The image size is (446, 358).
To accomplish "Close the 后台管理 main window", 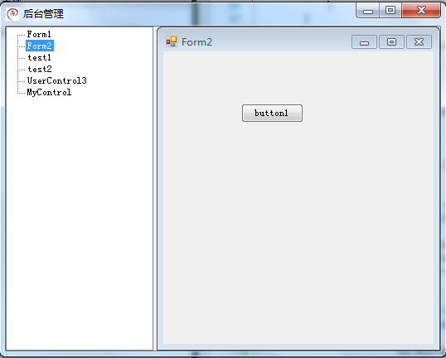I will point(421,11).
